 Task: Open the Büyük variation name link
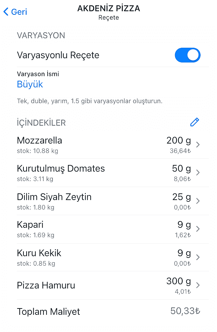tap(30, 84)
